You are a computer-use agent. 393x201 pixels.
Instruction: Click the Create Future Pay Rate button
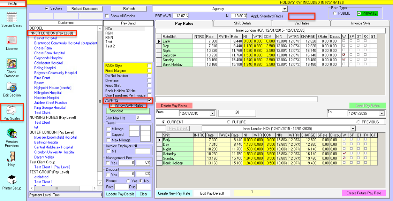pos(364,193)
